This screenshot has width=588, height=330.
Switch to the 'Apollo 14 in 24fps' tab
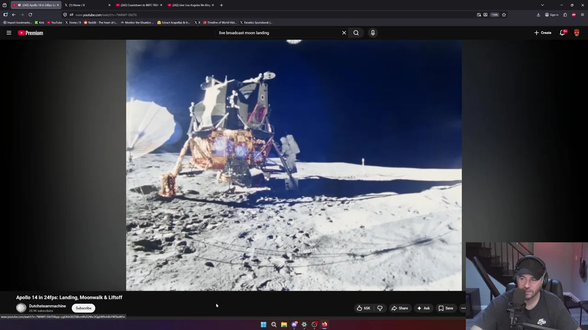click(36, 5)
